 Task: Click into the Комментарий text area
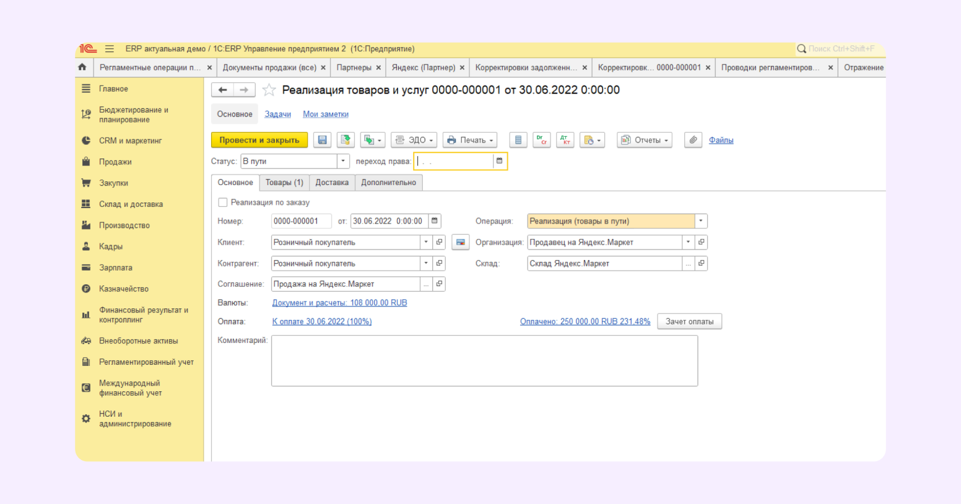[x=485, y=361]
